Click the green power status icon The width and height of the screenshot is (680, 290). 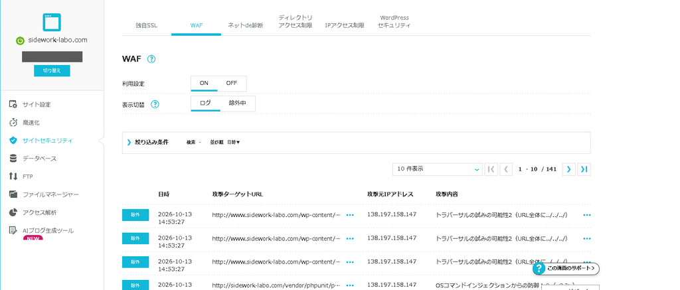(x=20, y=40)
